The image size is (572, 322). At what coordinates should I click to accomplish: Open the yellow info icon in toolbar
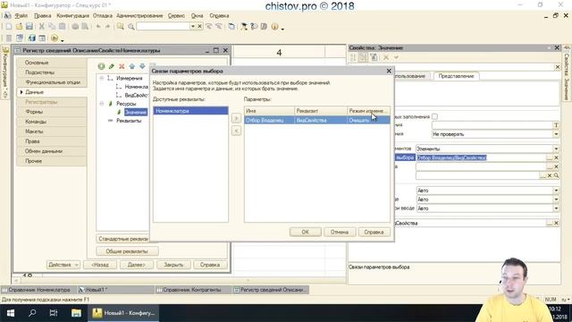tap(274, 27)
